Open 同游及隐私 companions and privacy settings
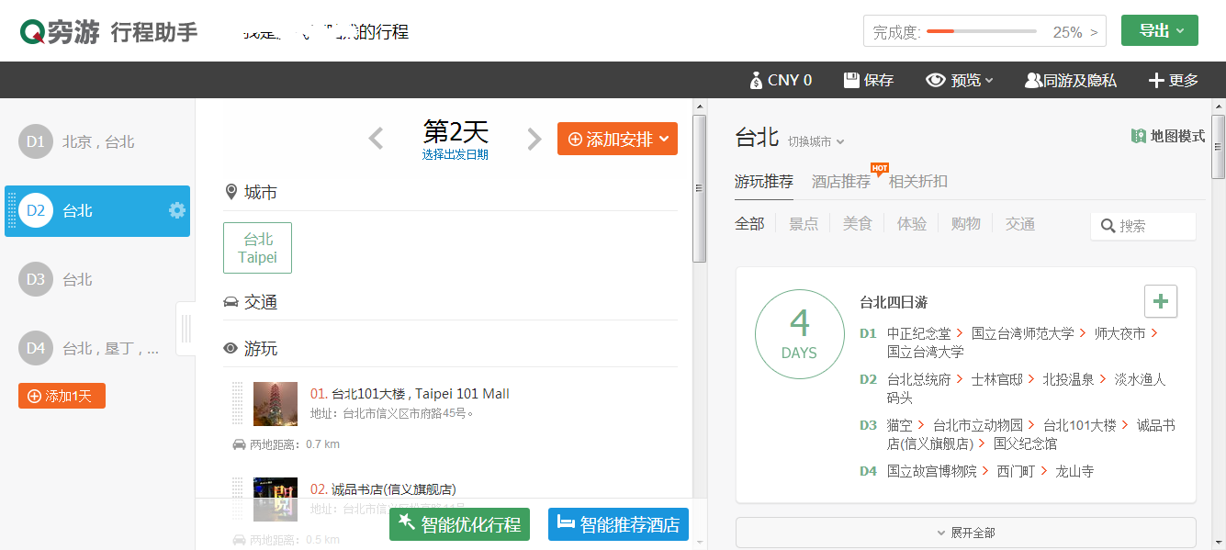Image resolution: width=1226 pixels, height=550 pixels. click(1071, 80)
